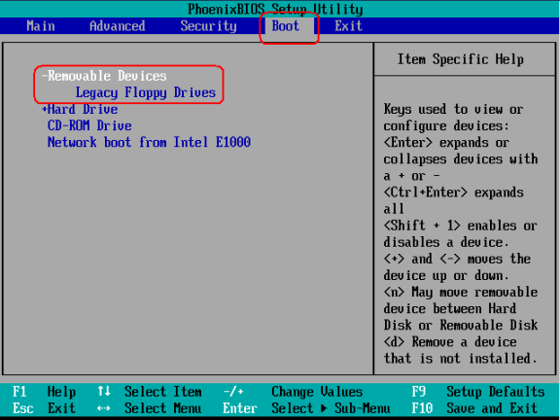560x420 pixels.
Task: Go to the Exit menu tab
Action: 349,26
